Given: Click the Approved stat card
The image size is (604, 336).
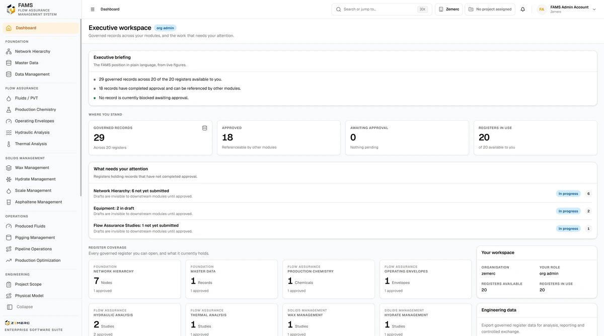Looking at the screenshot, I should (279, 138).
